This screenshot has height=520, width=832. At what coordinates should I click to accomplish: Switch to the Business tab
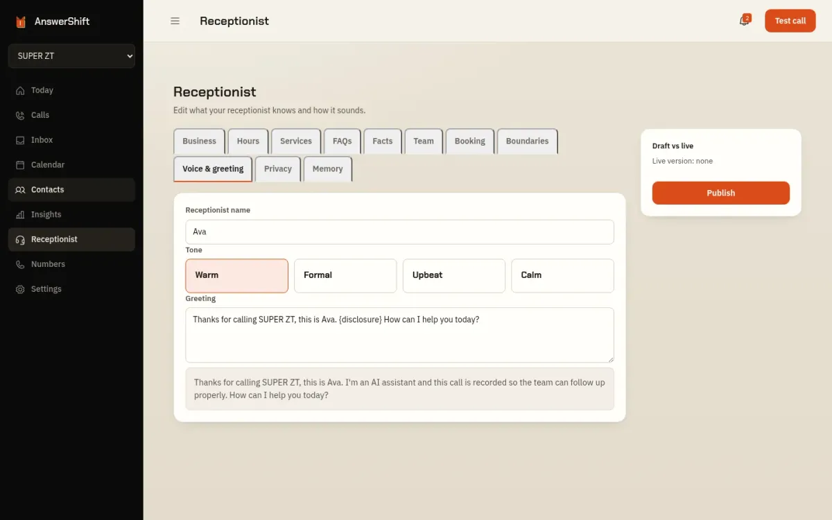pos(200,141)
